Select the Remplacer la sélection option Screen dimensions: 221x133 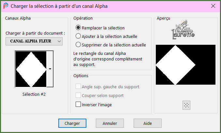[78, 28]
